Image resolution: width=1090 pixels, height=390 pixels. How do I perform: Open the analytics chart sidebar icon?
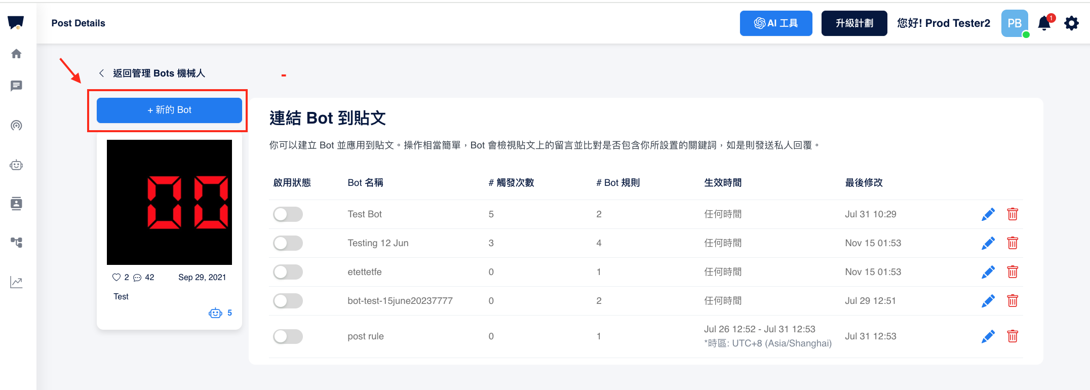(16, 282)
